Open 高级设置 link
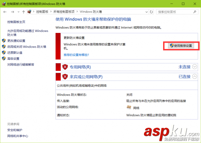The image size is (201, 143). tap(13, 59)
